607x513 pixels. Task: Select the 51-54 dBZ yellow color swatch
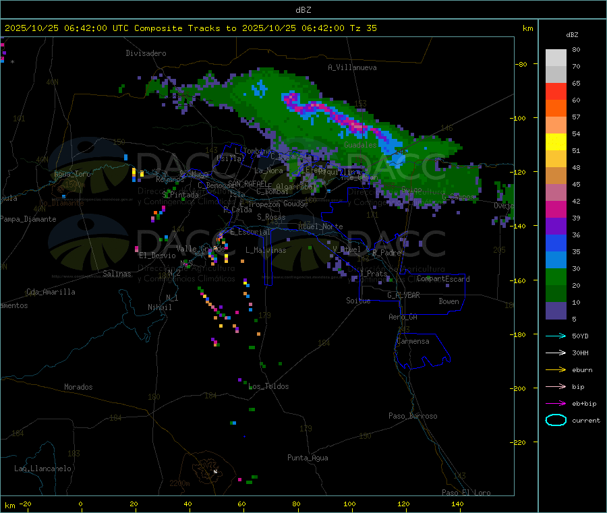coord(556,142)
